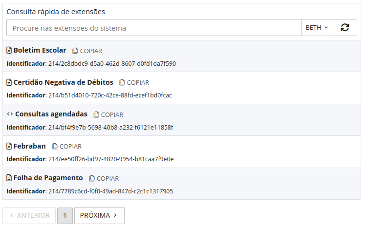
Task: Click the copy icon for Folha de Pagamento
Action: pyautogui.click(x=92, y=178)
